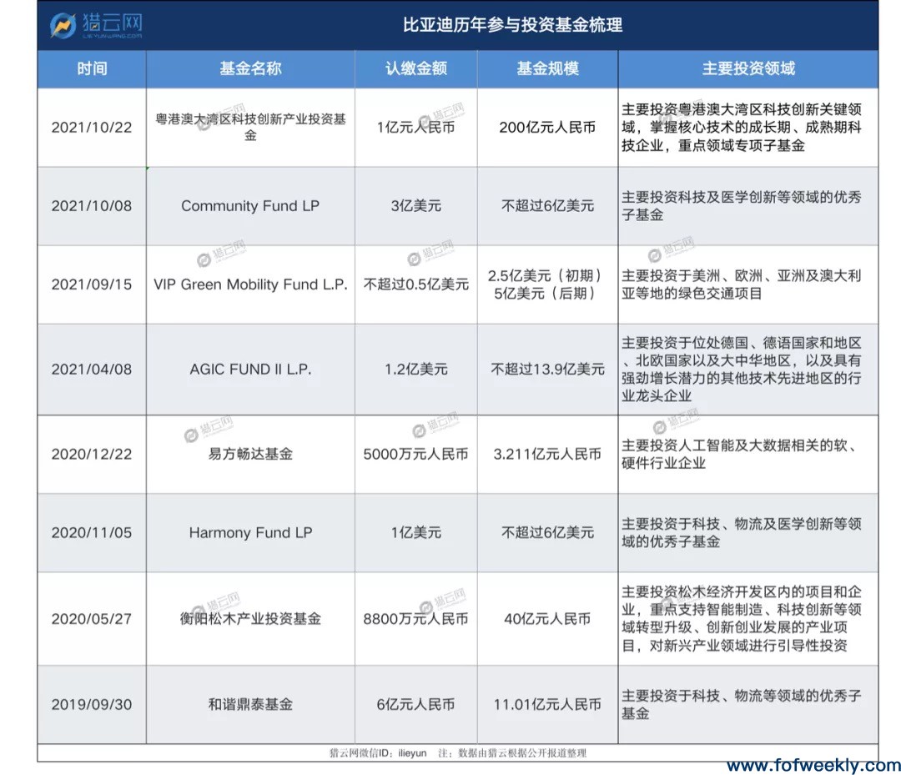Click the fund size cell 3.211亿元人民币
901x775 pixels.
point(547,455)
